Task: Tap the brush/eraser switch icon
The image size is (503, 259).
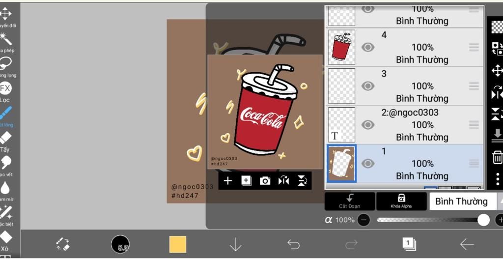Action: coord(63,245)
